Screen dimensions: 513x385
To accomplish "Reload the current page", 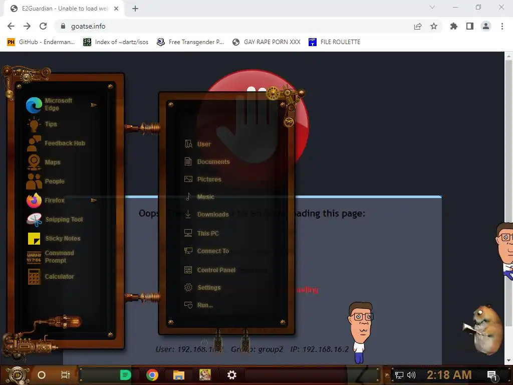I will coord(43,26).
